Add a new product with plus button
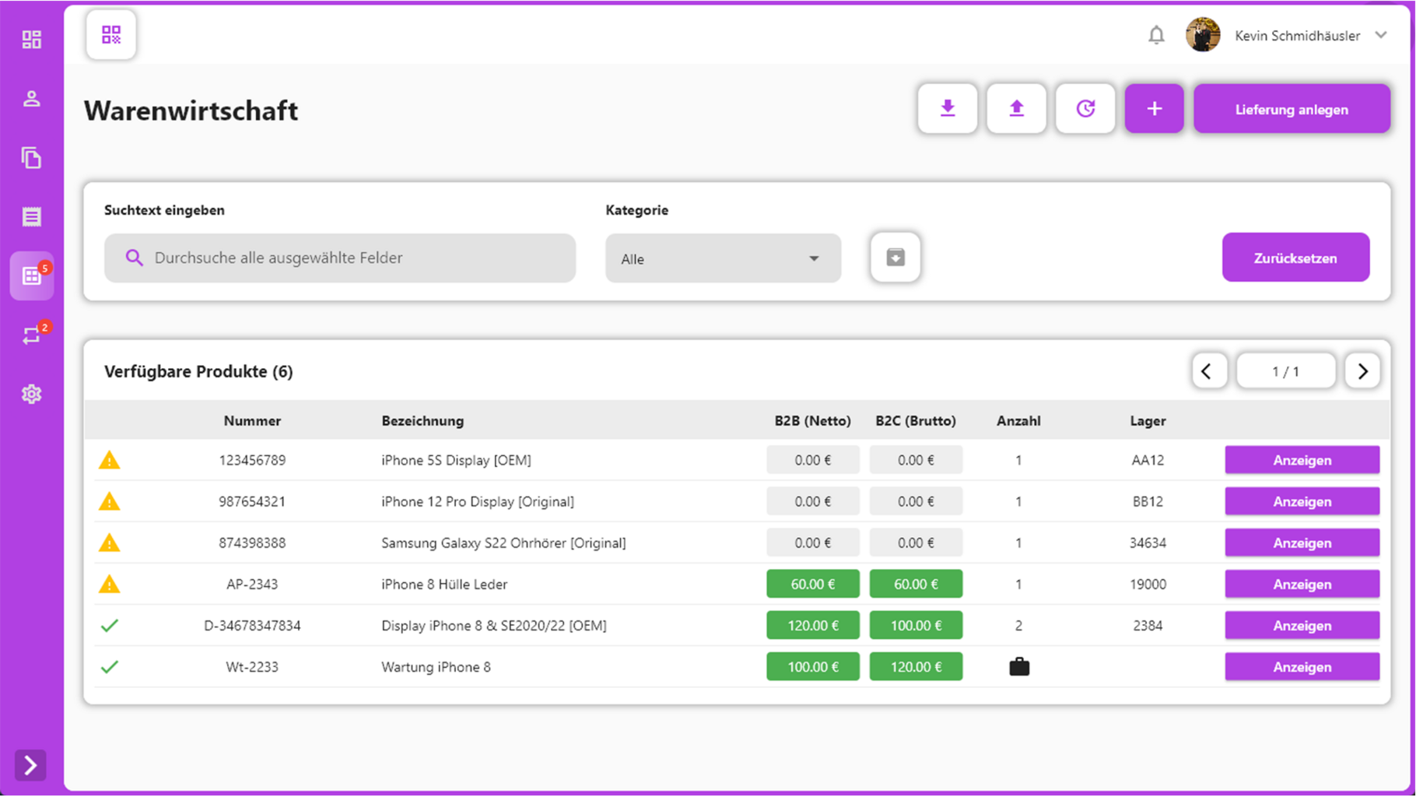 1154,109
